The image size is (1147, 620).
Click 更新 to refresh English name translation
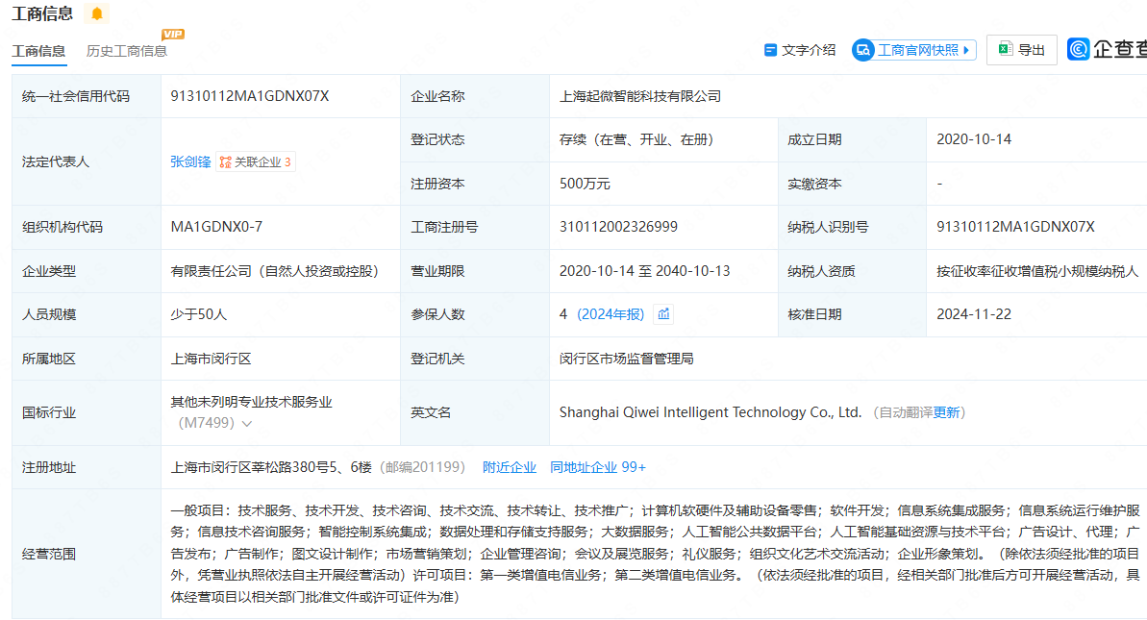[946, 412]
